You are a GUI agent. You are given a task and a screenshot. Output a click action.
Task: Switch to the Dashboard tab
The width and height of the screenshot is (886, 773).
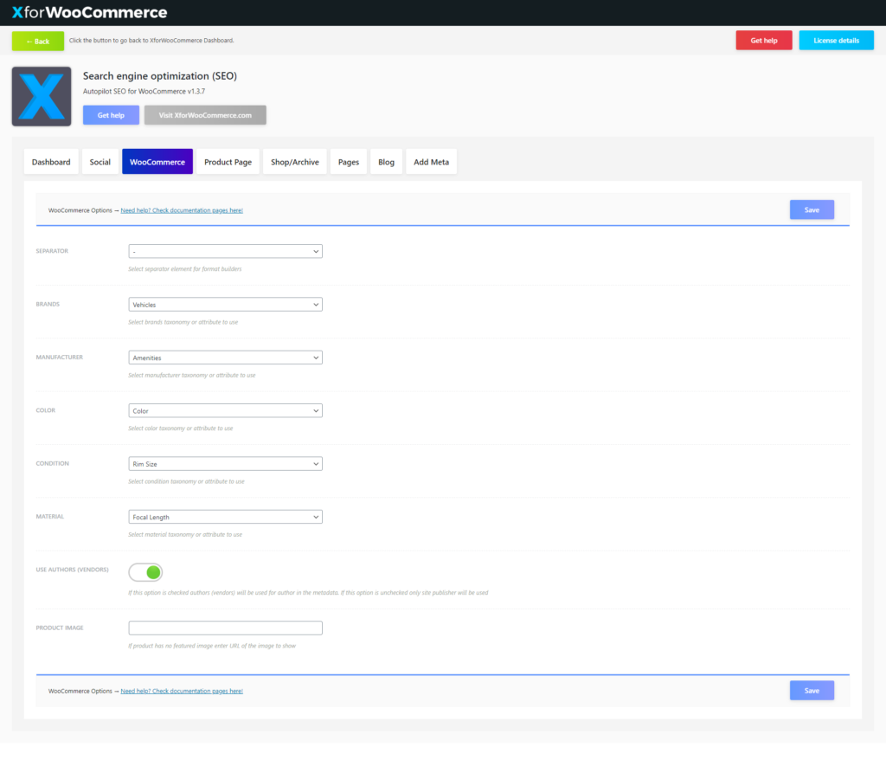point(51,162)
